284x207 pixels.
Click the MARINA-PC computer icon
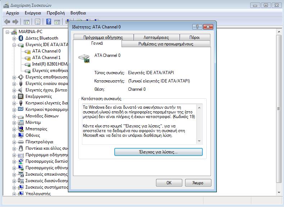click(14, 32)
